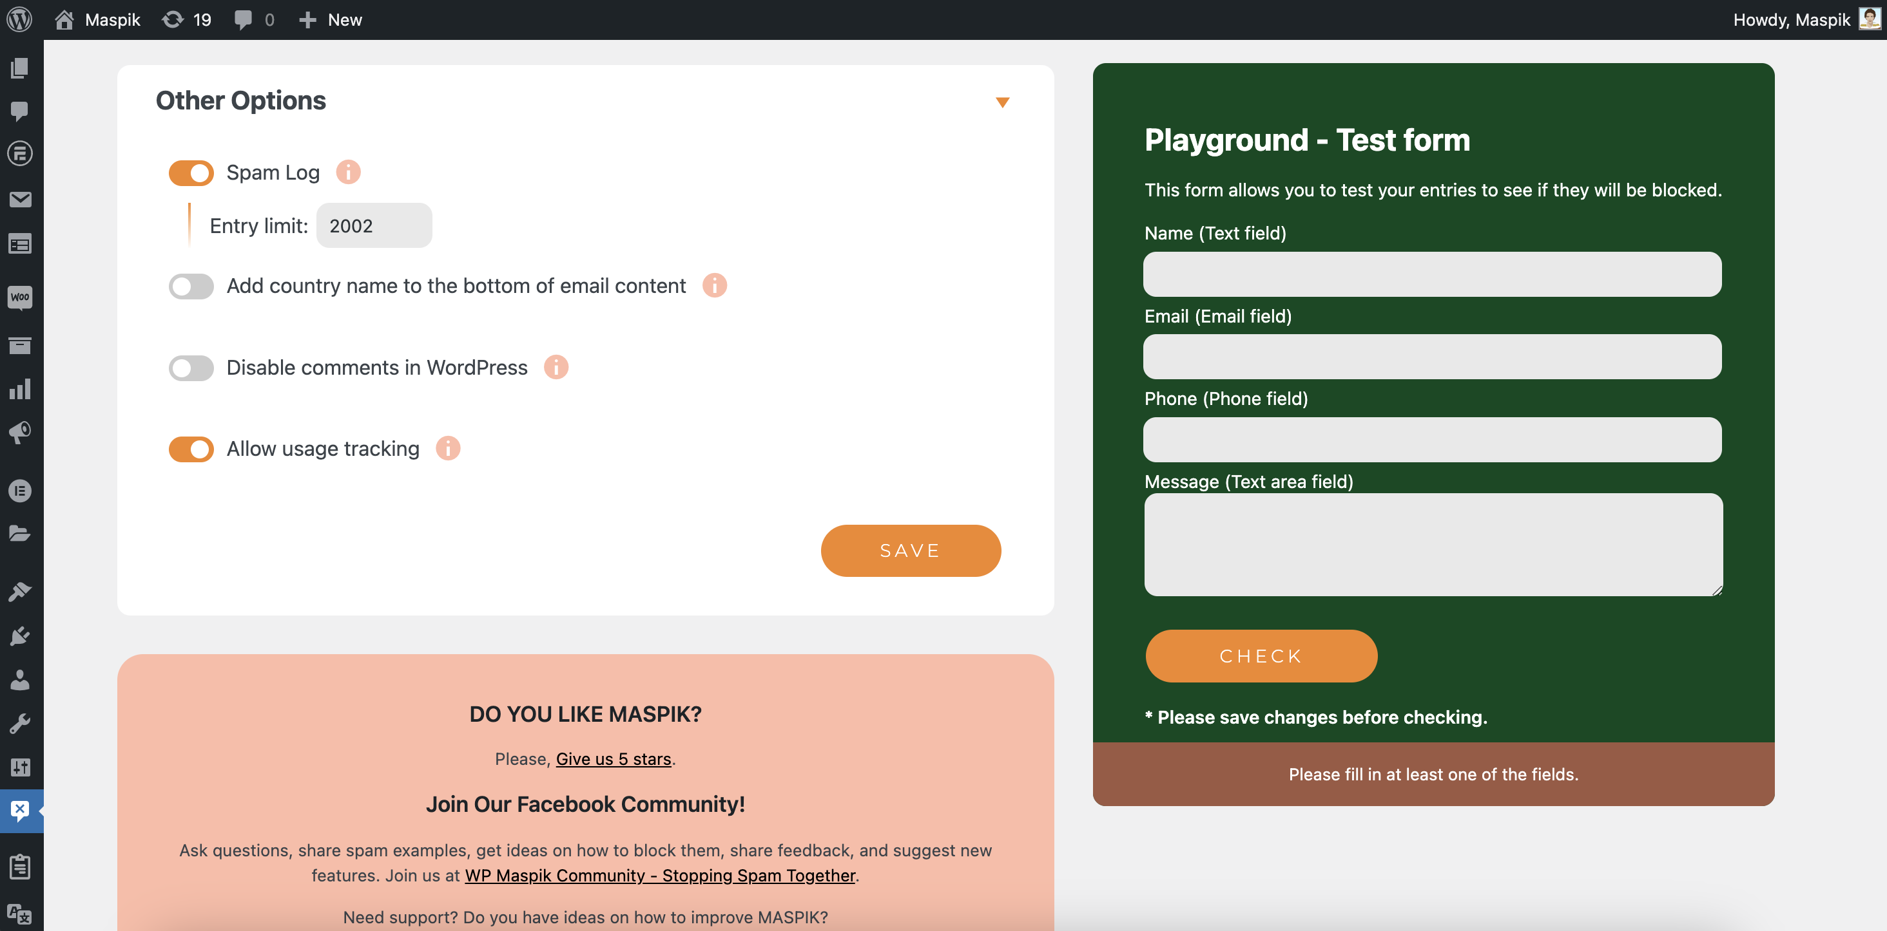Open the Formidable Forms sidebar icon
Image resolution: width=1887 pixels, height=931 pixels.
[20, 154]
